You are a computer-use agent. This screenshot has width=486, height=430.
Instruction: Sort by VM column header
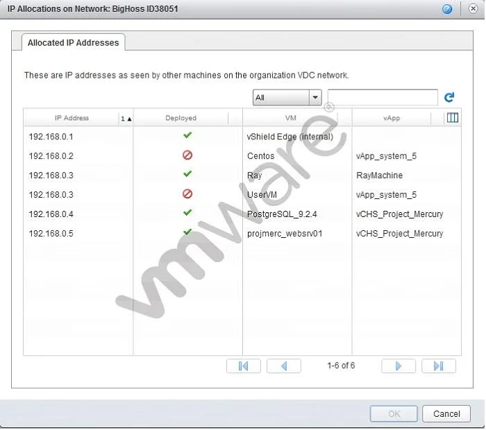(x=291, y=118)
